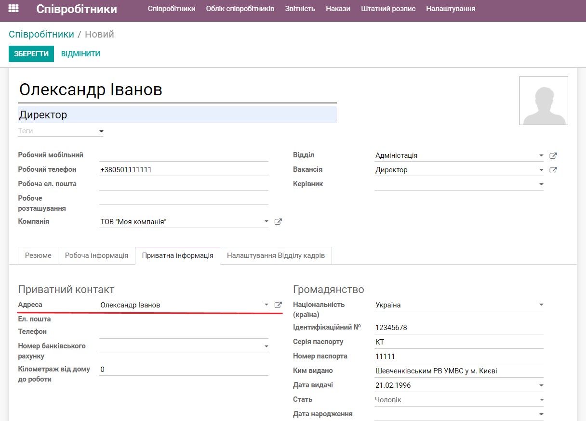Follow the Співробітники breadcrumb link
The width and height of the screenshot is (586, 421).
[41, 34]
